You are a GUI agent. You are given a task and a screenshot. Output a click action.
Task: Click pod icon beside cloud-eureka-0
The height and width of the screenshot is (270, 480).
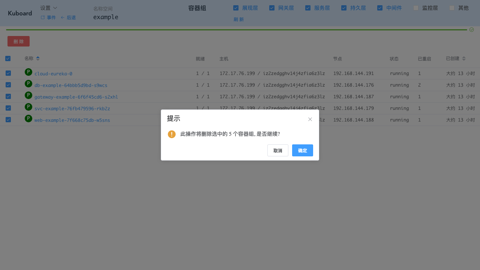point(28,72)
